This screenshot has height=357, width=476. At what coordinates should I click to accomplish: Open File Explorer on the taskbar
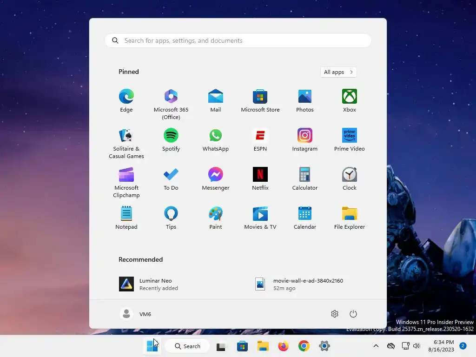pyautogui.click(x=263, y=346)
